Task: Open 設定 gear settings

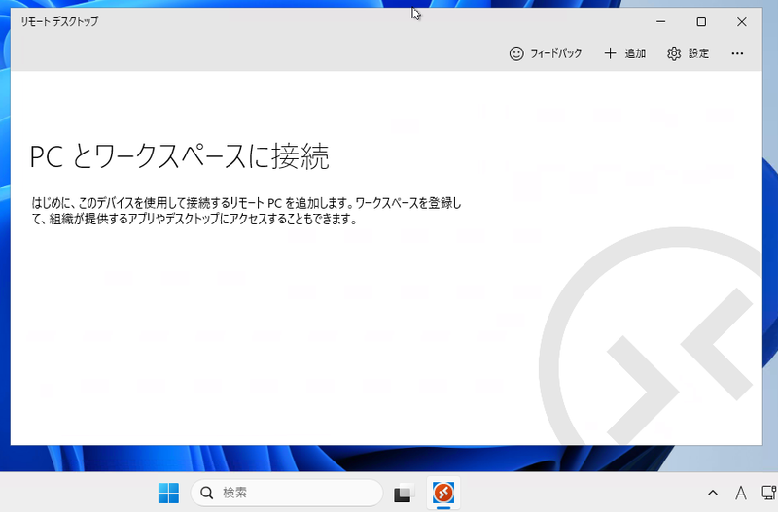Action: [x=688, y=53]
